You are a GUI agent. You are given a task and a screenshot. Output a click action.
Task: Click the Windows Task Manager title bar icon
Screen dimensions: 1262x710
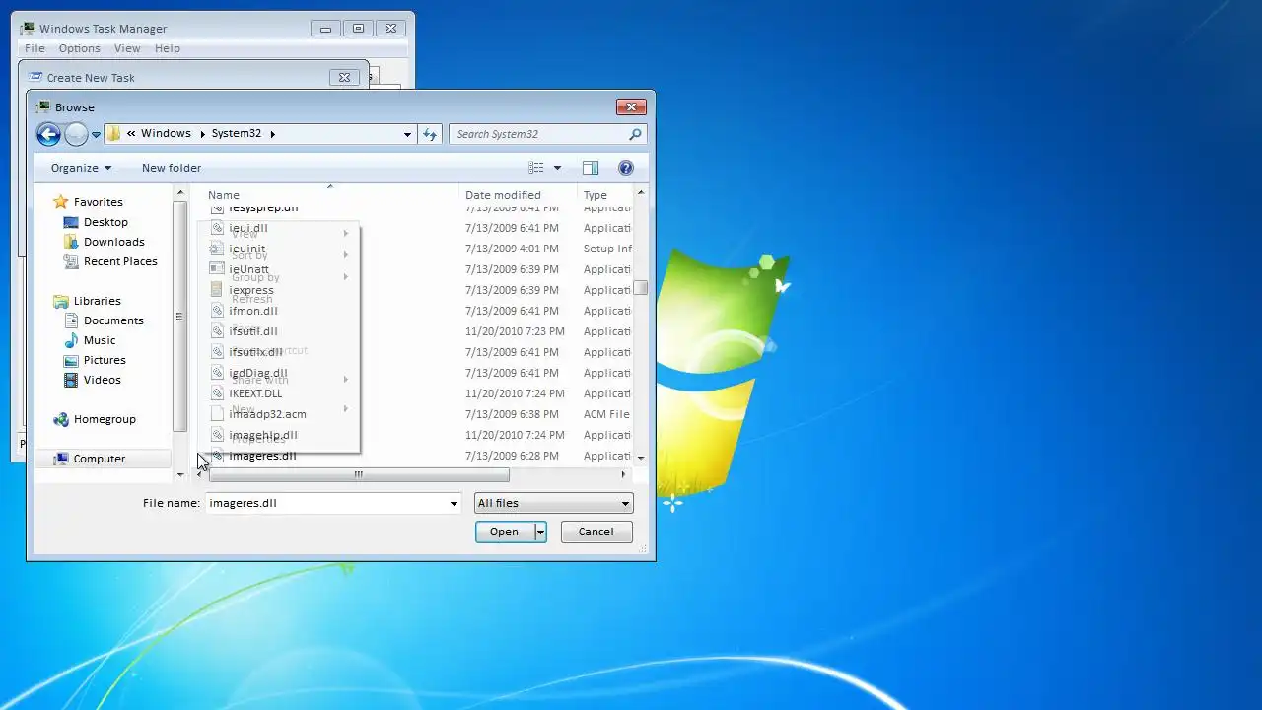pyautogui.click(x=28, y=28)
